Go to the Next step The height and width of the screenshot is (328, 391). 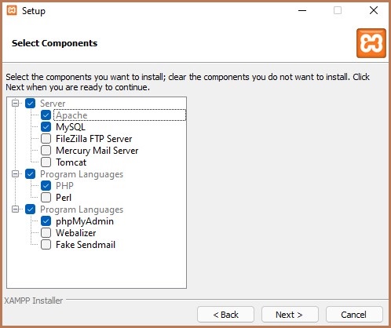(x=290, y=315)
